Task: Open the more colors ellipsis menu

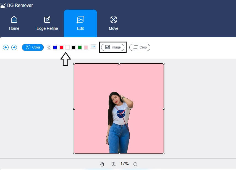Action: pos(93,47)
